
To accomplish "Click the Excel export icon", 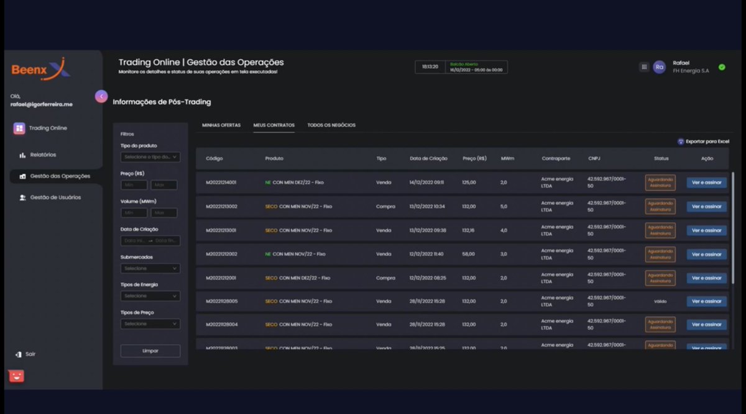I will coord(681,142).
